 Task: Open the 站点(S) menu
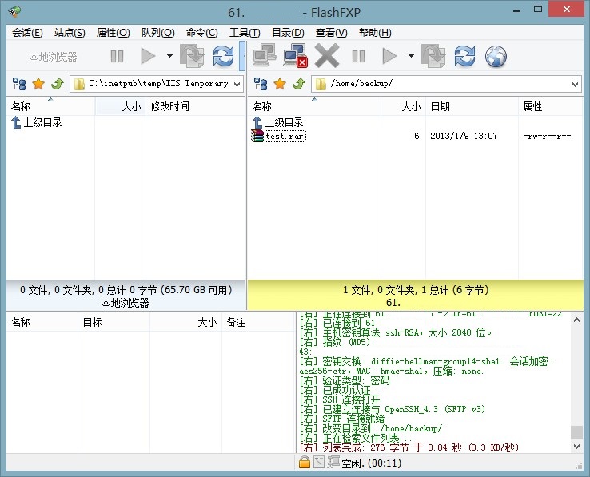(x=70, y=33)
